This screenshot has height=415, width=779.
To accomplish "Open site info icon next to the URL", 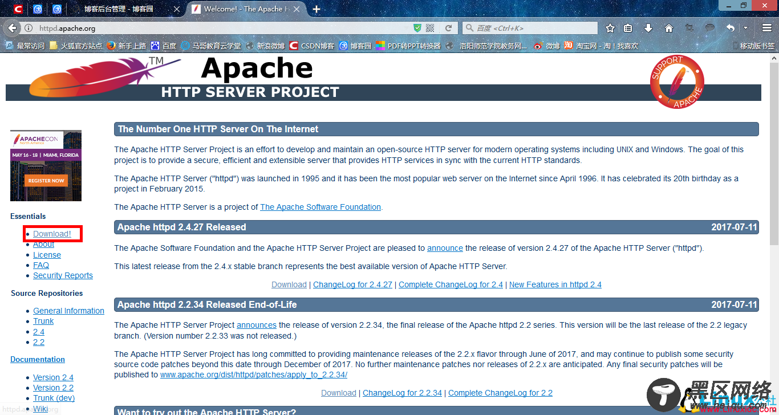I will 29,28.
